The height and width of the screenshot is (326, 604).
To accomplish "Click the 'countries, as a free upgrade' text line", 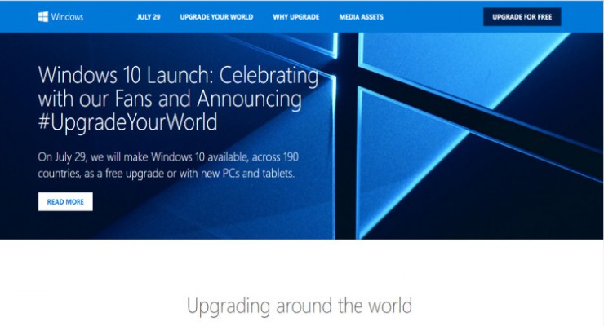I will coord(166,174).
